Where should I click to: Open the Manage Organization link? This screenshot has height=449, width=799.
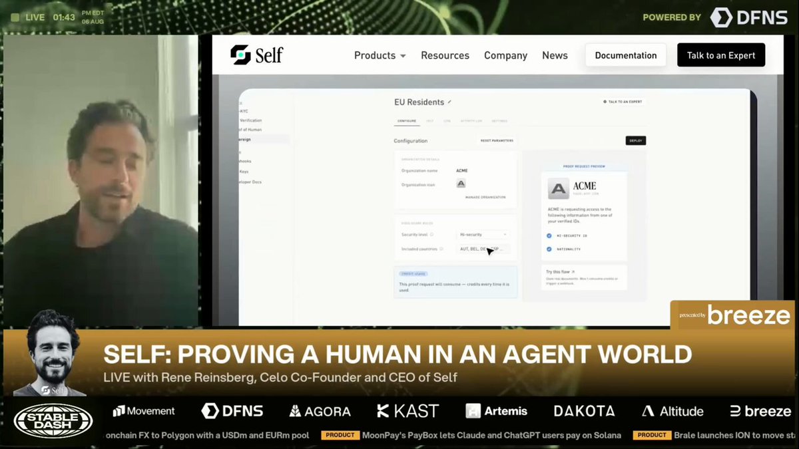coord(485,198)
